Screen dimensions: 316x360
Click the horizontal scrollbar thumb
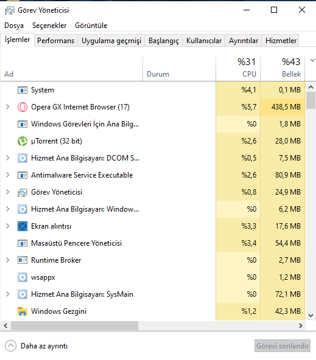pos(75,326)
